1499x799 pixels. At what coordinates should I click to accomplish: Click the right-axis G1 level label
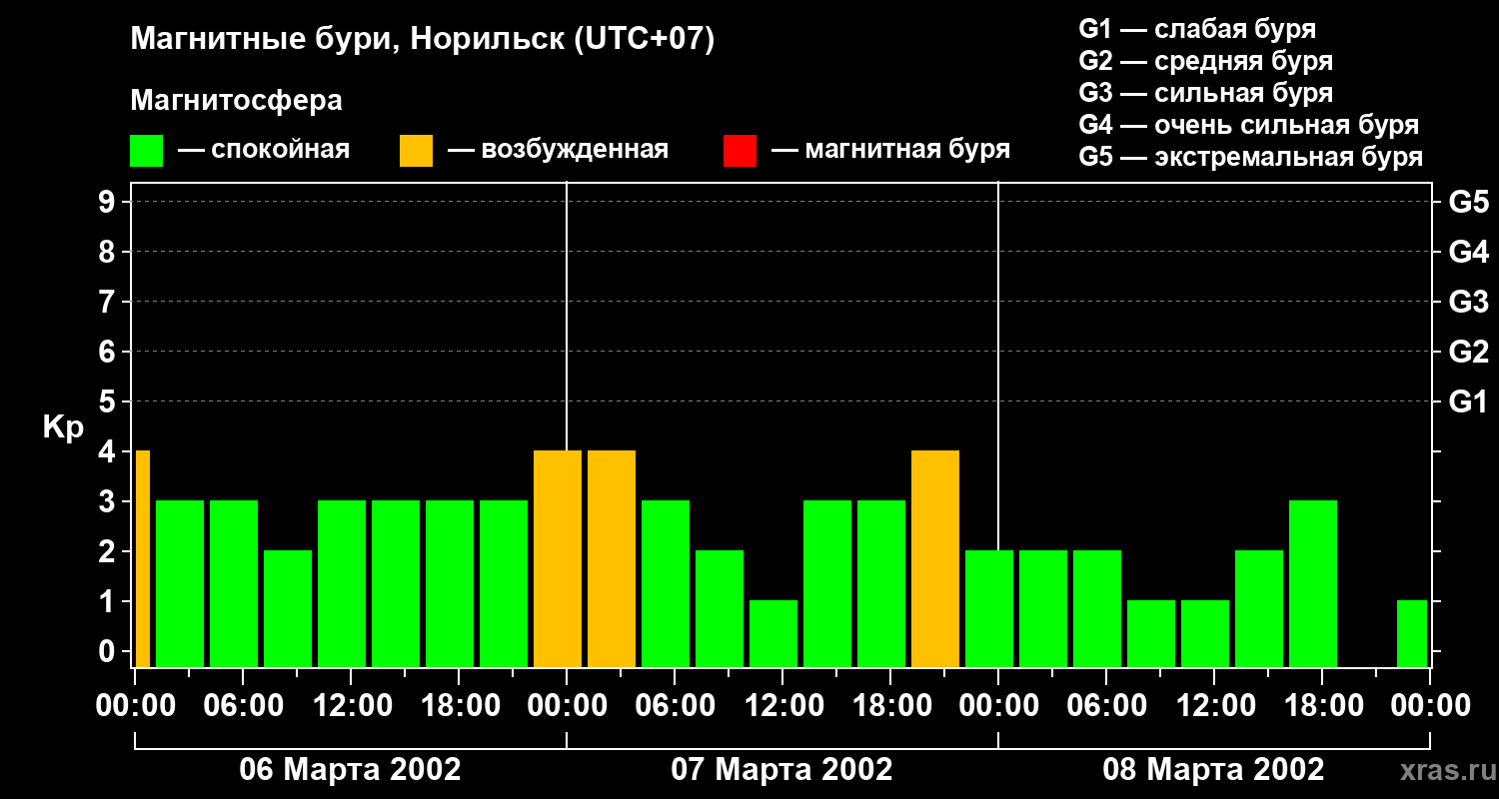[1468, 401]
